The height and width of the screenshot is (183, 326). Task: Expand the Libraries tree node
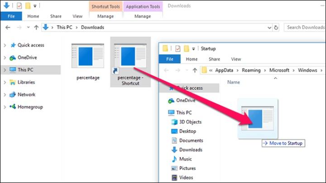pyautogui.click(x=5, y=82)
